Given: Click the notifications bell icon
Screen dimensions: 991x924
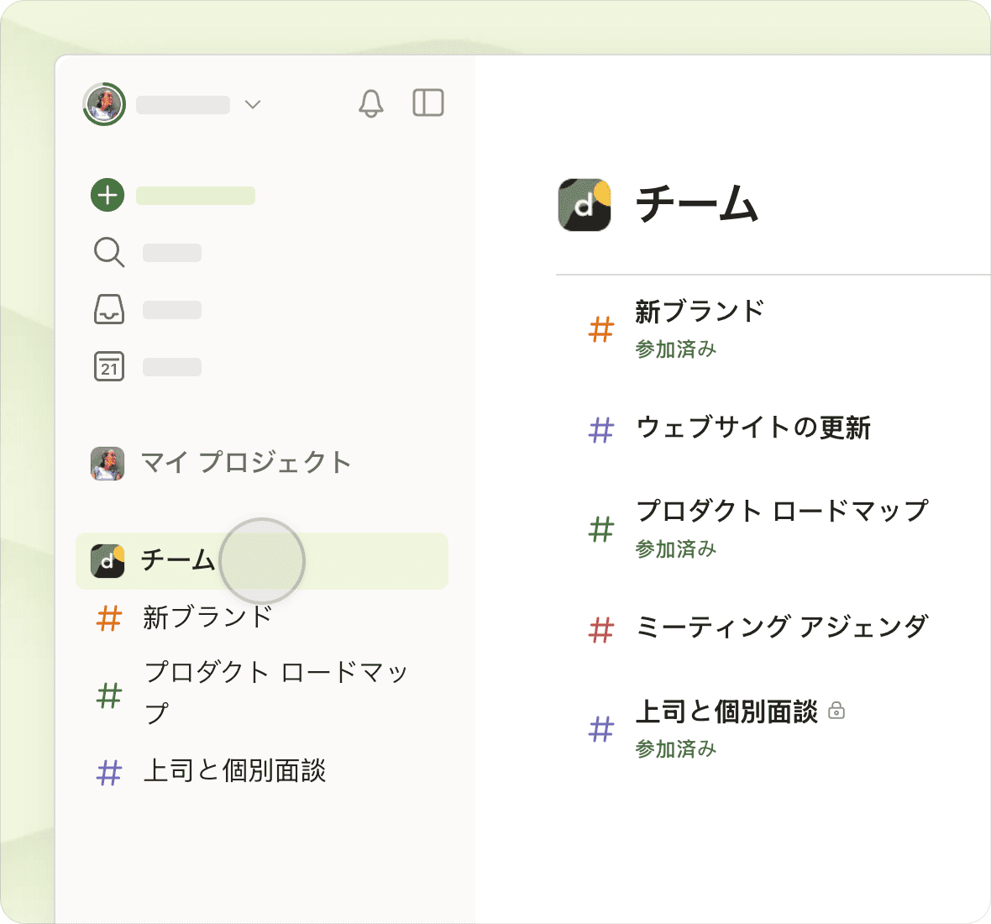Looking at the screenshot, I should (370, 103).
